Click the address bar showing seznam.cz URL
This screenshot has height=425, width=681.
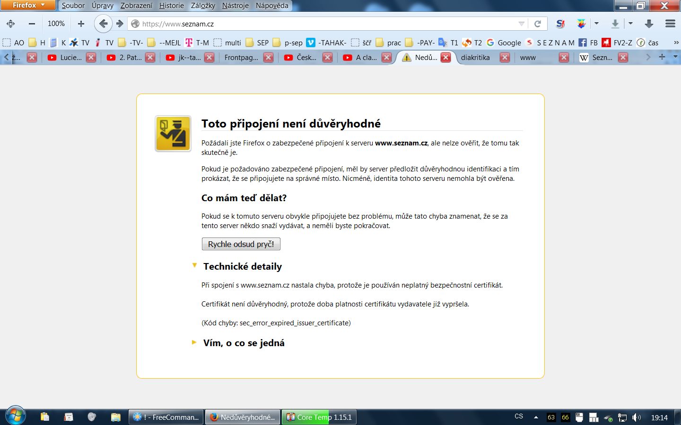pos(322,24)
